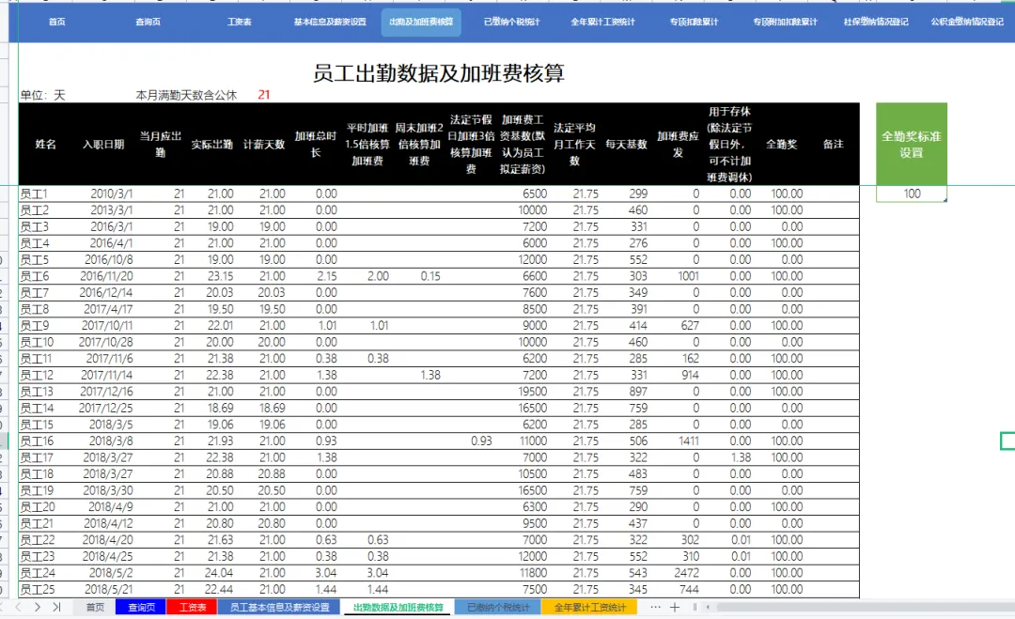Screen dimensions: 1015x619
Task: Click the 每天基数 column header
Action: coord(626,145)
